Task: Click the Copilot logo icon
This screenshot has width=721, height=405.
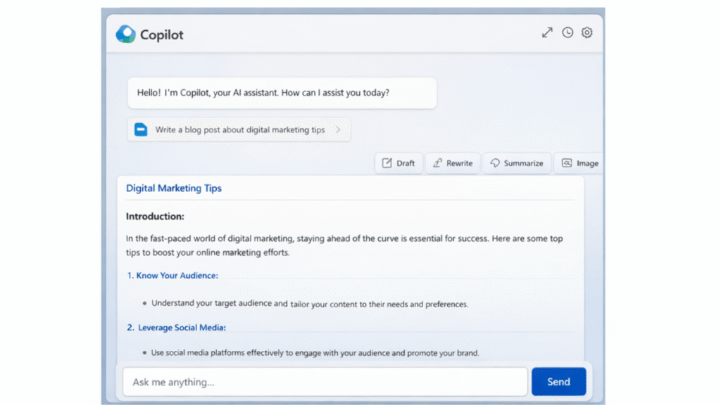Action: pyautogui.click(x=127, y=33)
